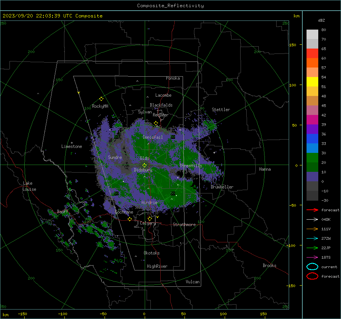This screenshot has height=319, width=341.
Task: Click the purple 36 dBZ color swatch
Action: (x=312, y=129)
